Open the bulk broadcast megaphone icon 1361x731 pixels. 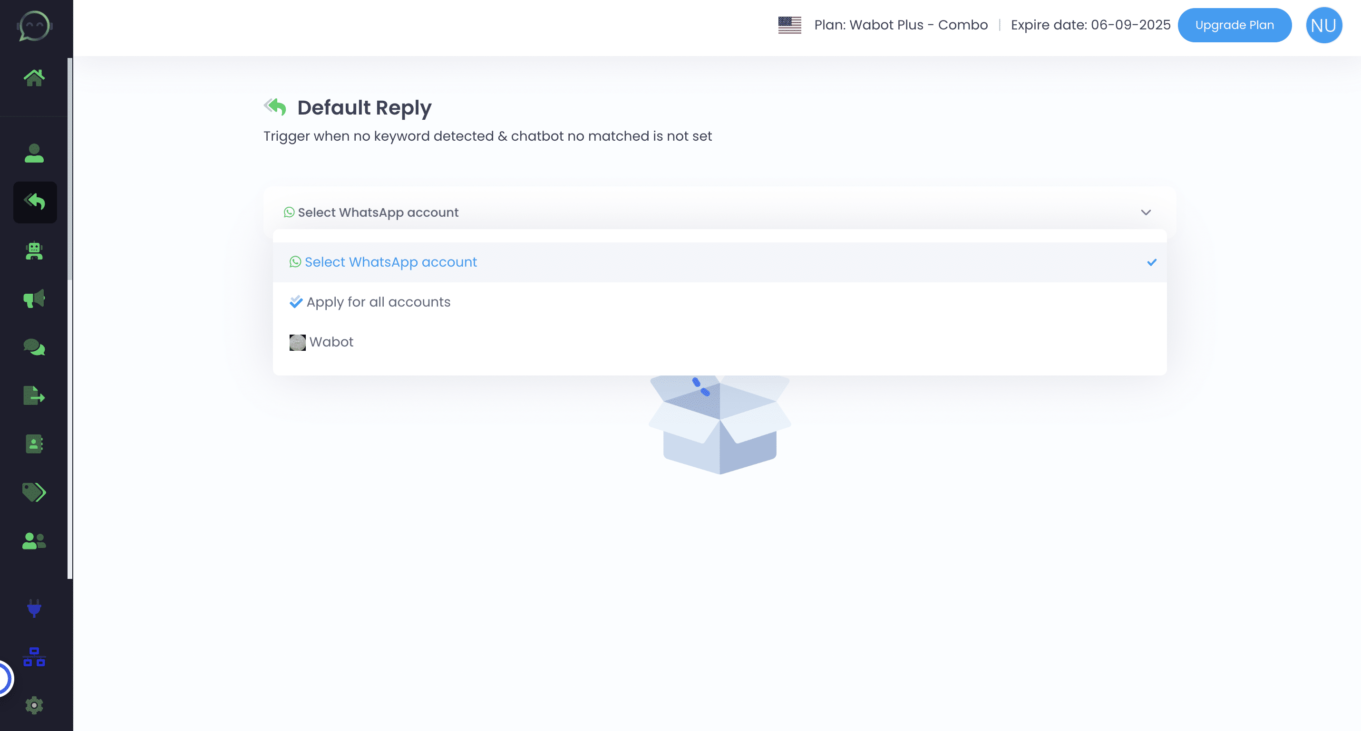(34, 299)
